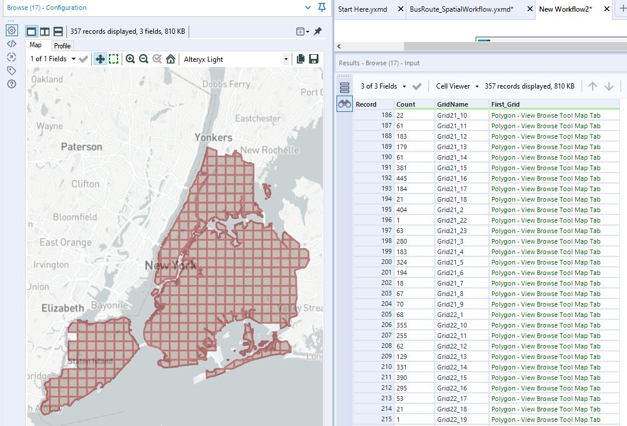Click the options dots above the gear icon
This screenshot has width=627, height=426.
click(x=11, y=21)
